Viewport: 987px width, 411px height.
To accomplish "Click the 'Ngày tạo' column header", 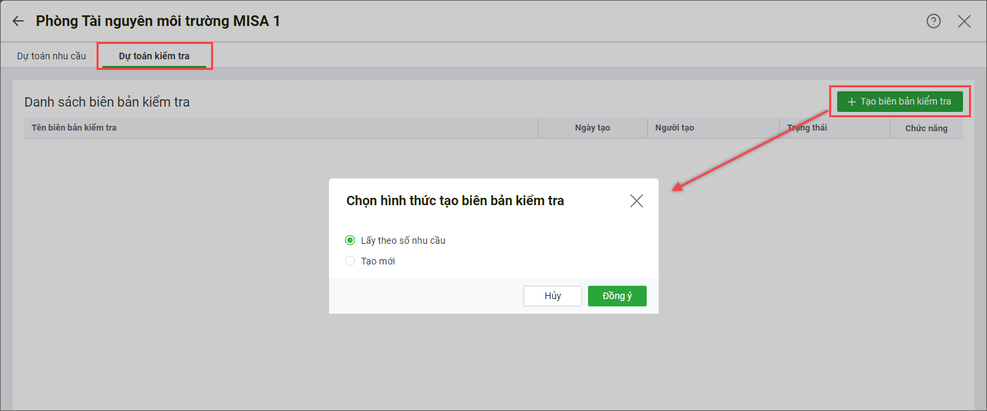I will 592,128.
